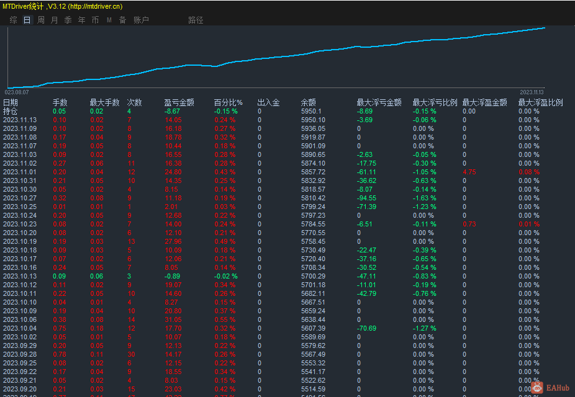Select the 2023.11.13 row date
This screenshot has width=575, height=397.
tap(20, 120)
